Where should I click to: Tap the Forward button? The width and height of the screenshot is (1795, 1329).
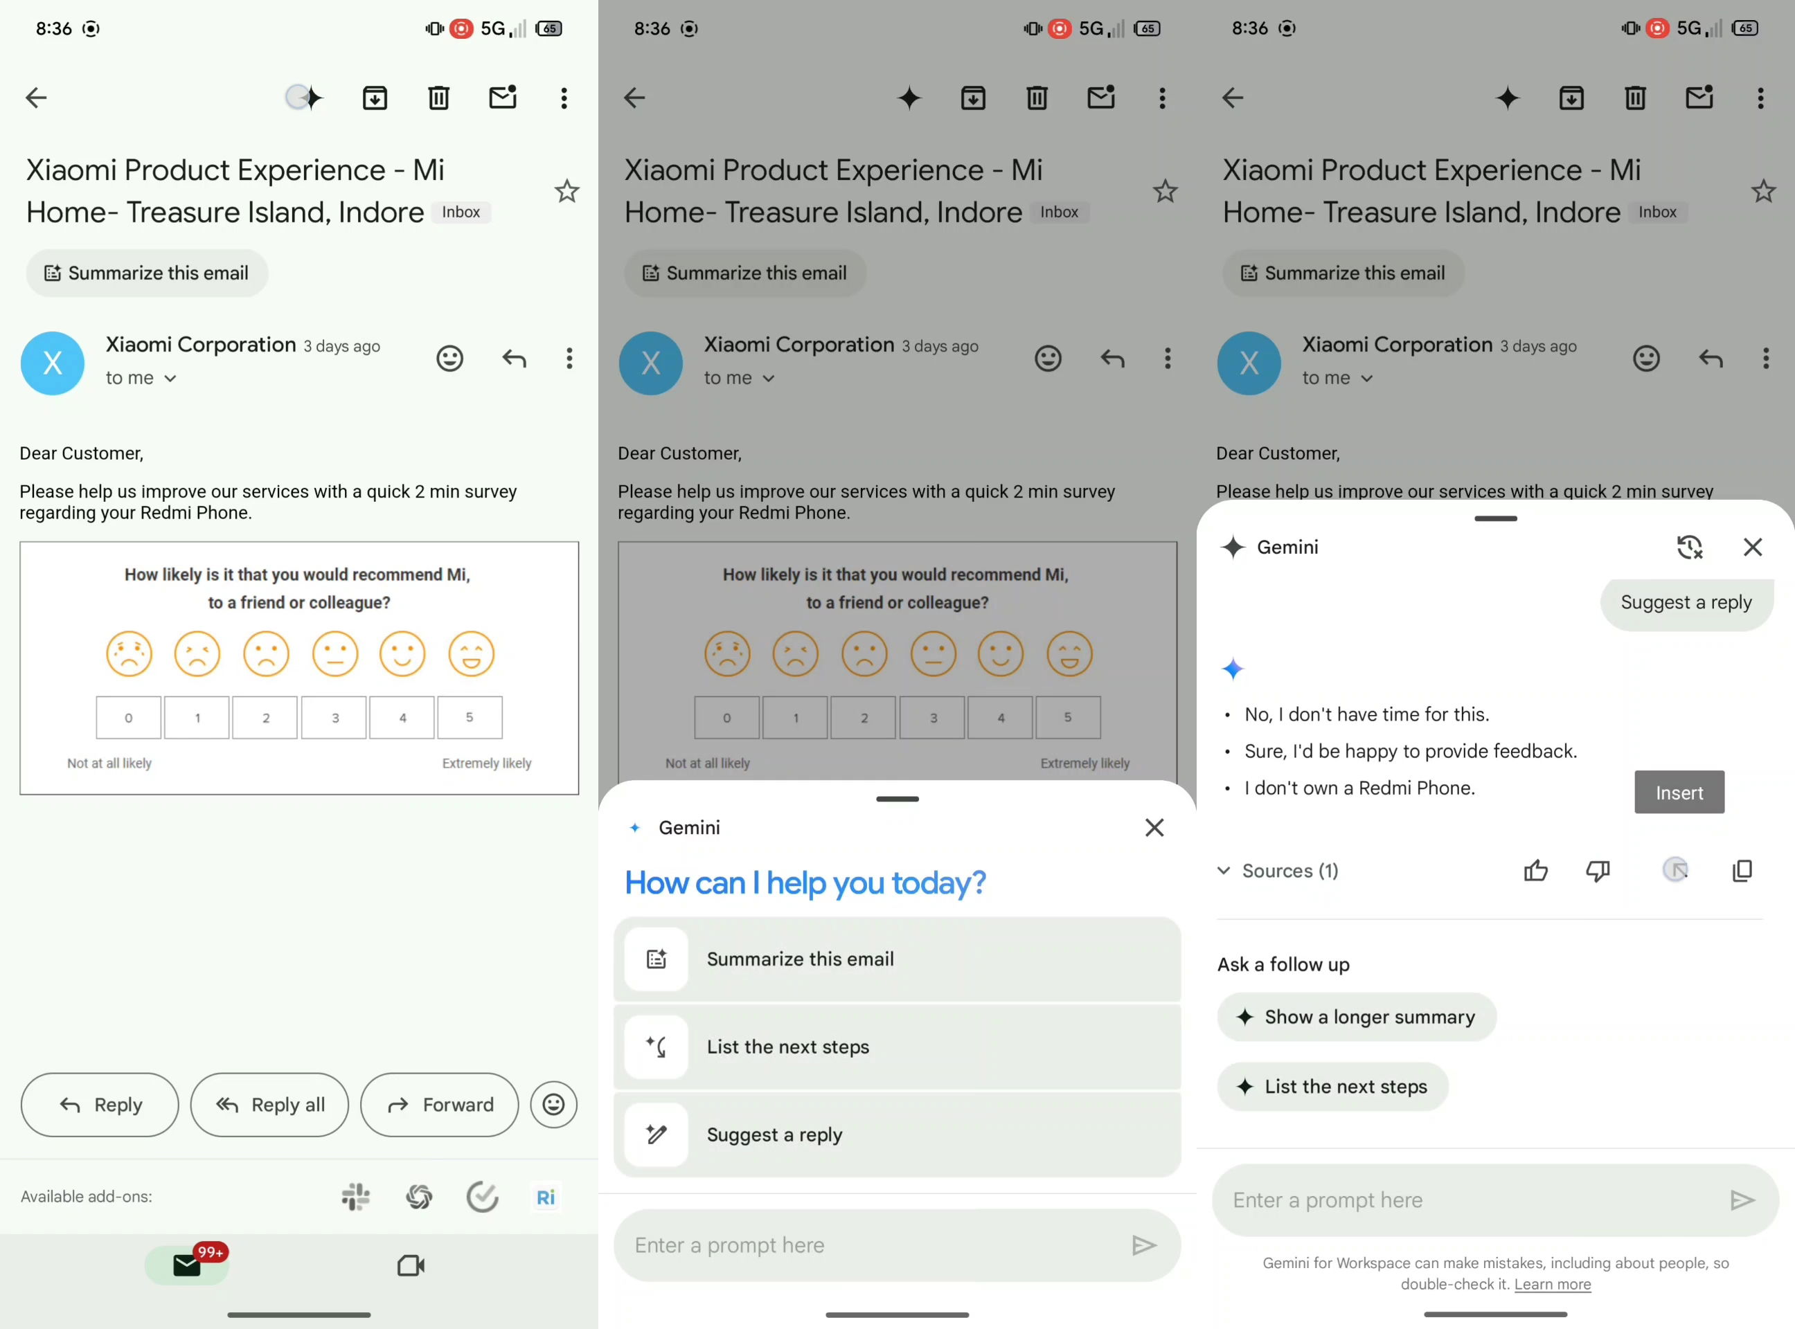pyautogui.click(x=440, y=1105)
